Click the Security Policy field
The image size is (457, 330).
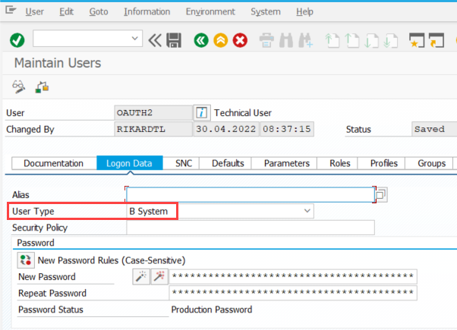(251, 228)
